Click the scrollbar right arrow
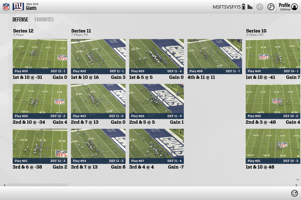 pos(296,185)
